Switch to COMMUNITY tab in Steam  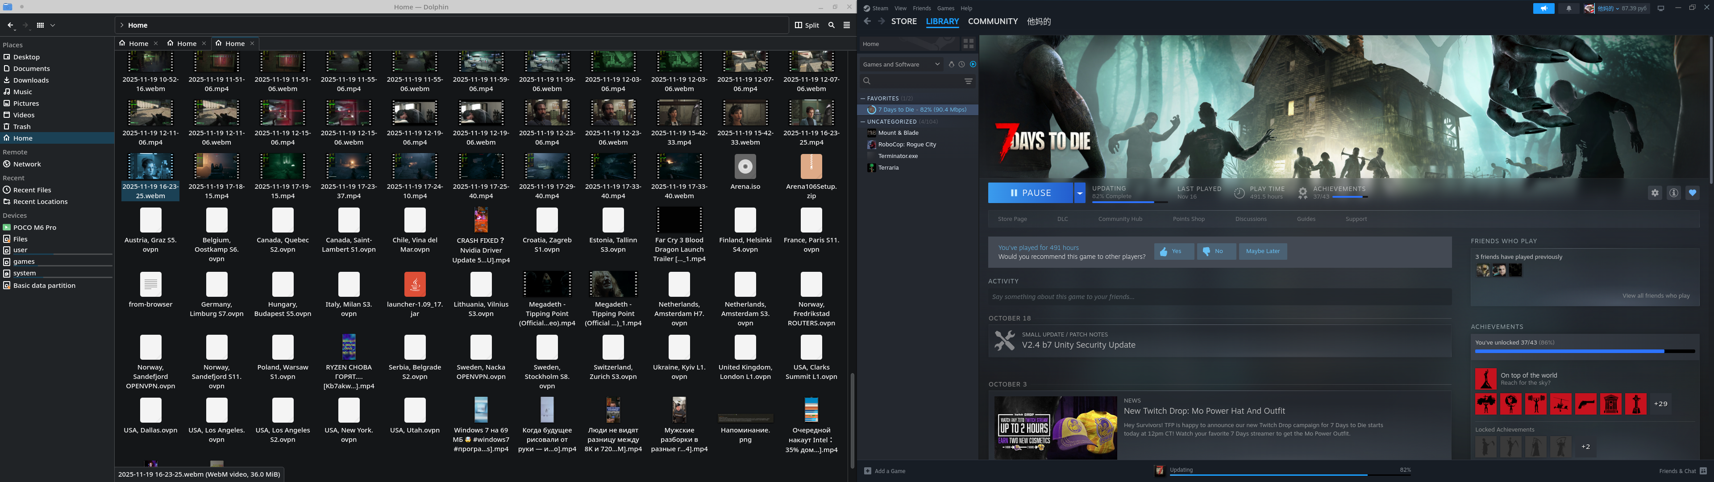tap(992, 21)
